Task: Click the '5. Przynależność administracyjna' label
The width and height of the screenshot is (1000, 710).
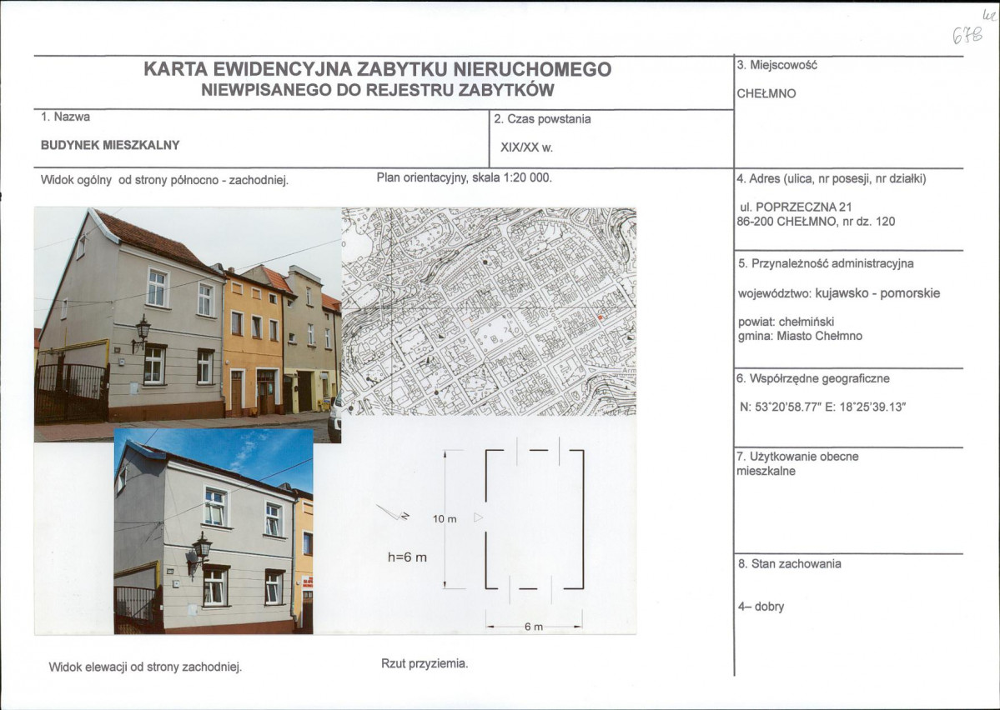Action: point(826,263)
